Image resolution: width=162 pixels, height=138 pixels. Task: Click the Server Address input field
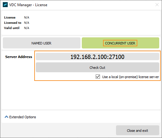(97, 56)
